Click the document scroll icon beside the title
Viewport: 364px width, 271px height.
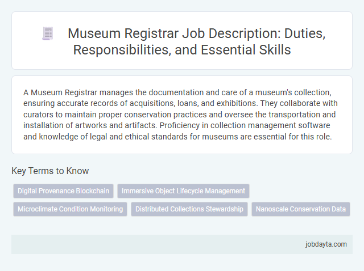(x=48, y=33)
